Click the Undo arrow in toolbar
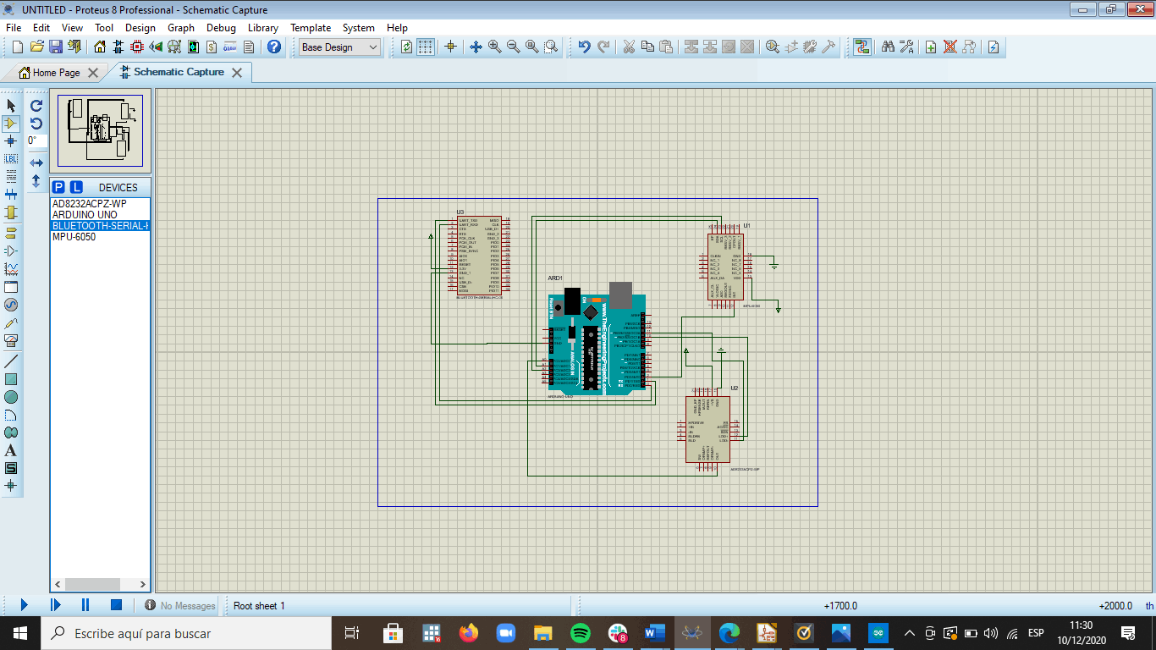1156x650 pixels. coord(584,47)
